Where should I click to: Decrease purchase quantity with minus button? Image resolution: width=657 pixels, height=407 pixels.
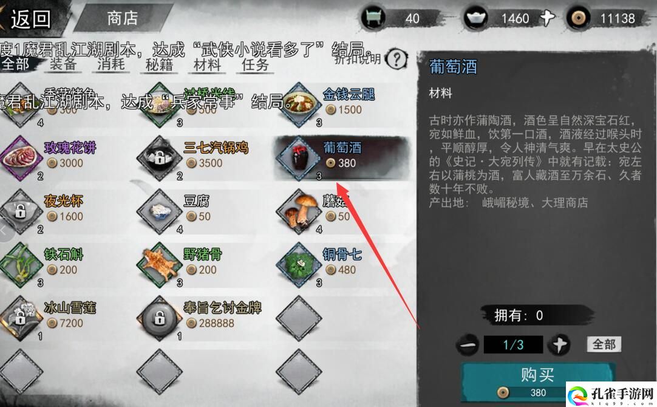468,345
